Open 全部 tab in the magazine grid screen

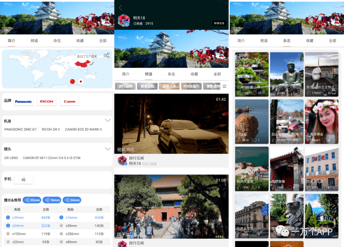click(332, 41)
